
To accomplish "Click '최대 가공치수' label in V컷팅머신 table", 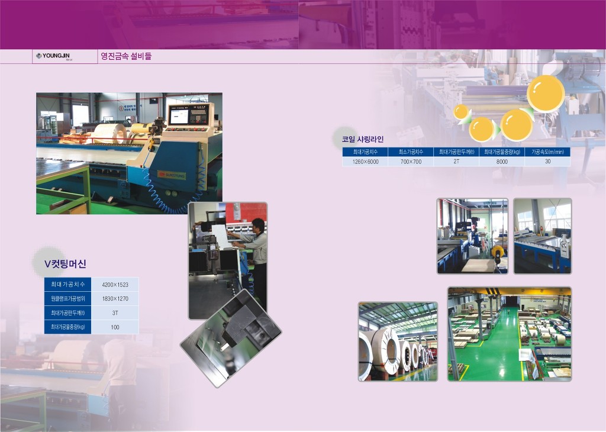I will [x=67, y=285].
